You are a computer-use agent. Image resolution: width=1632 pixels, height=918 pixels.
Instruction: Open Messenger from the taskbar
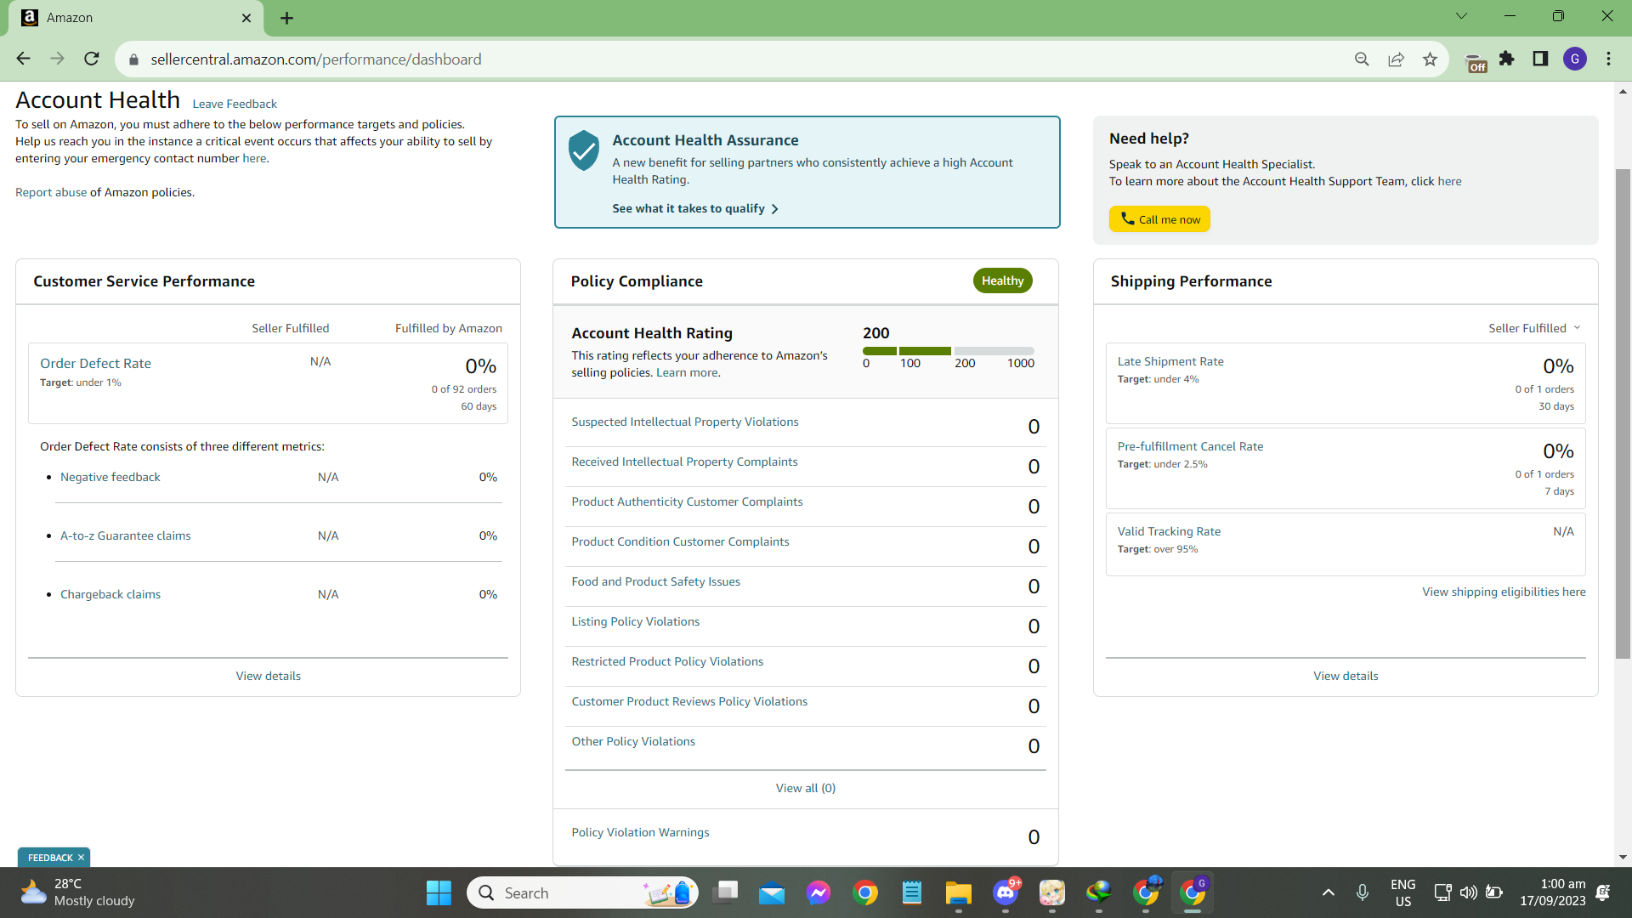pyautogui.click(x=819, y=892)
